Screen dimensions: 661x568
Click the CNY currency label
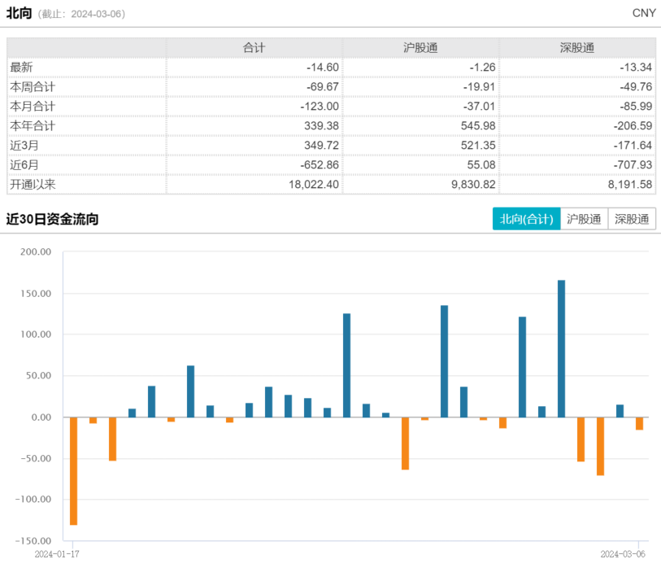pos(643,13)
